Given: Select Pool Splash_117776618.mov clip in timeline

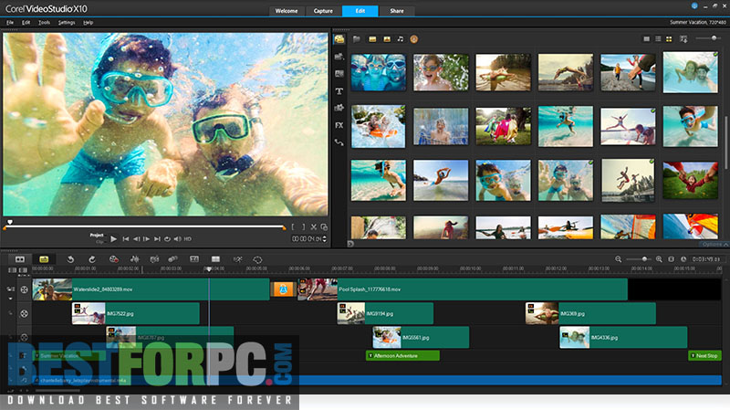Looking at the screenshot, I should 463,289.
